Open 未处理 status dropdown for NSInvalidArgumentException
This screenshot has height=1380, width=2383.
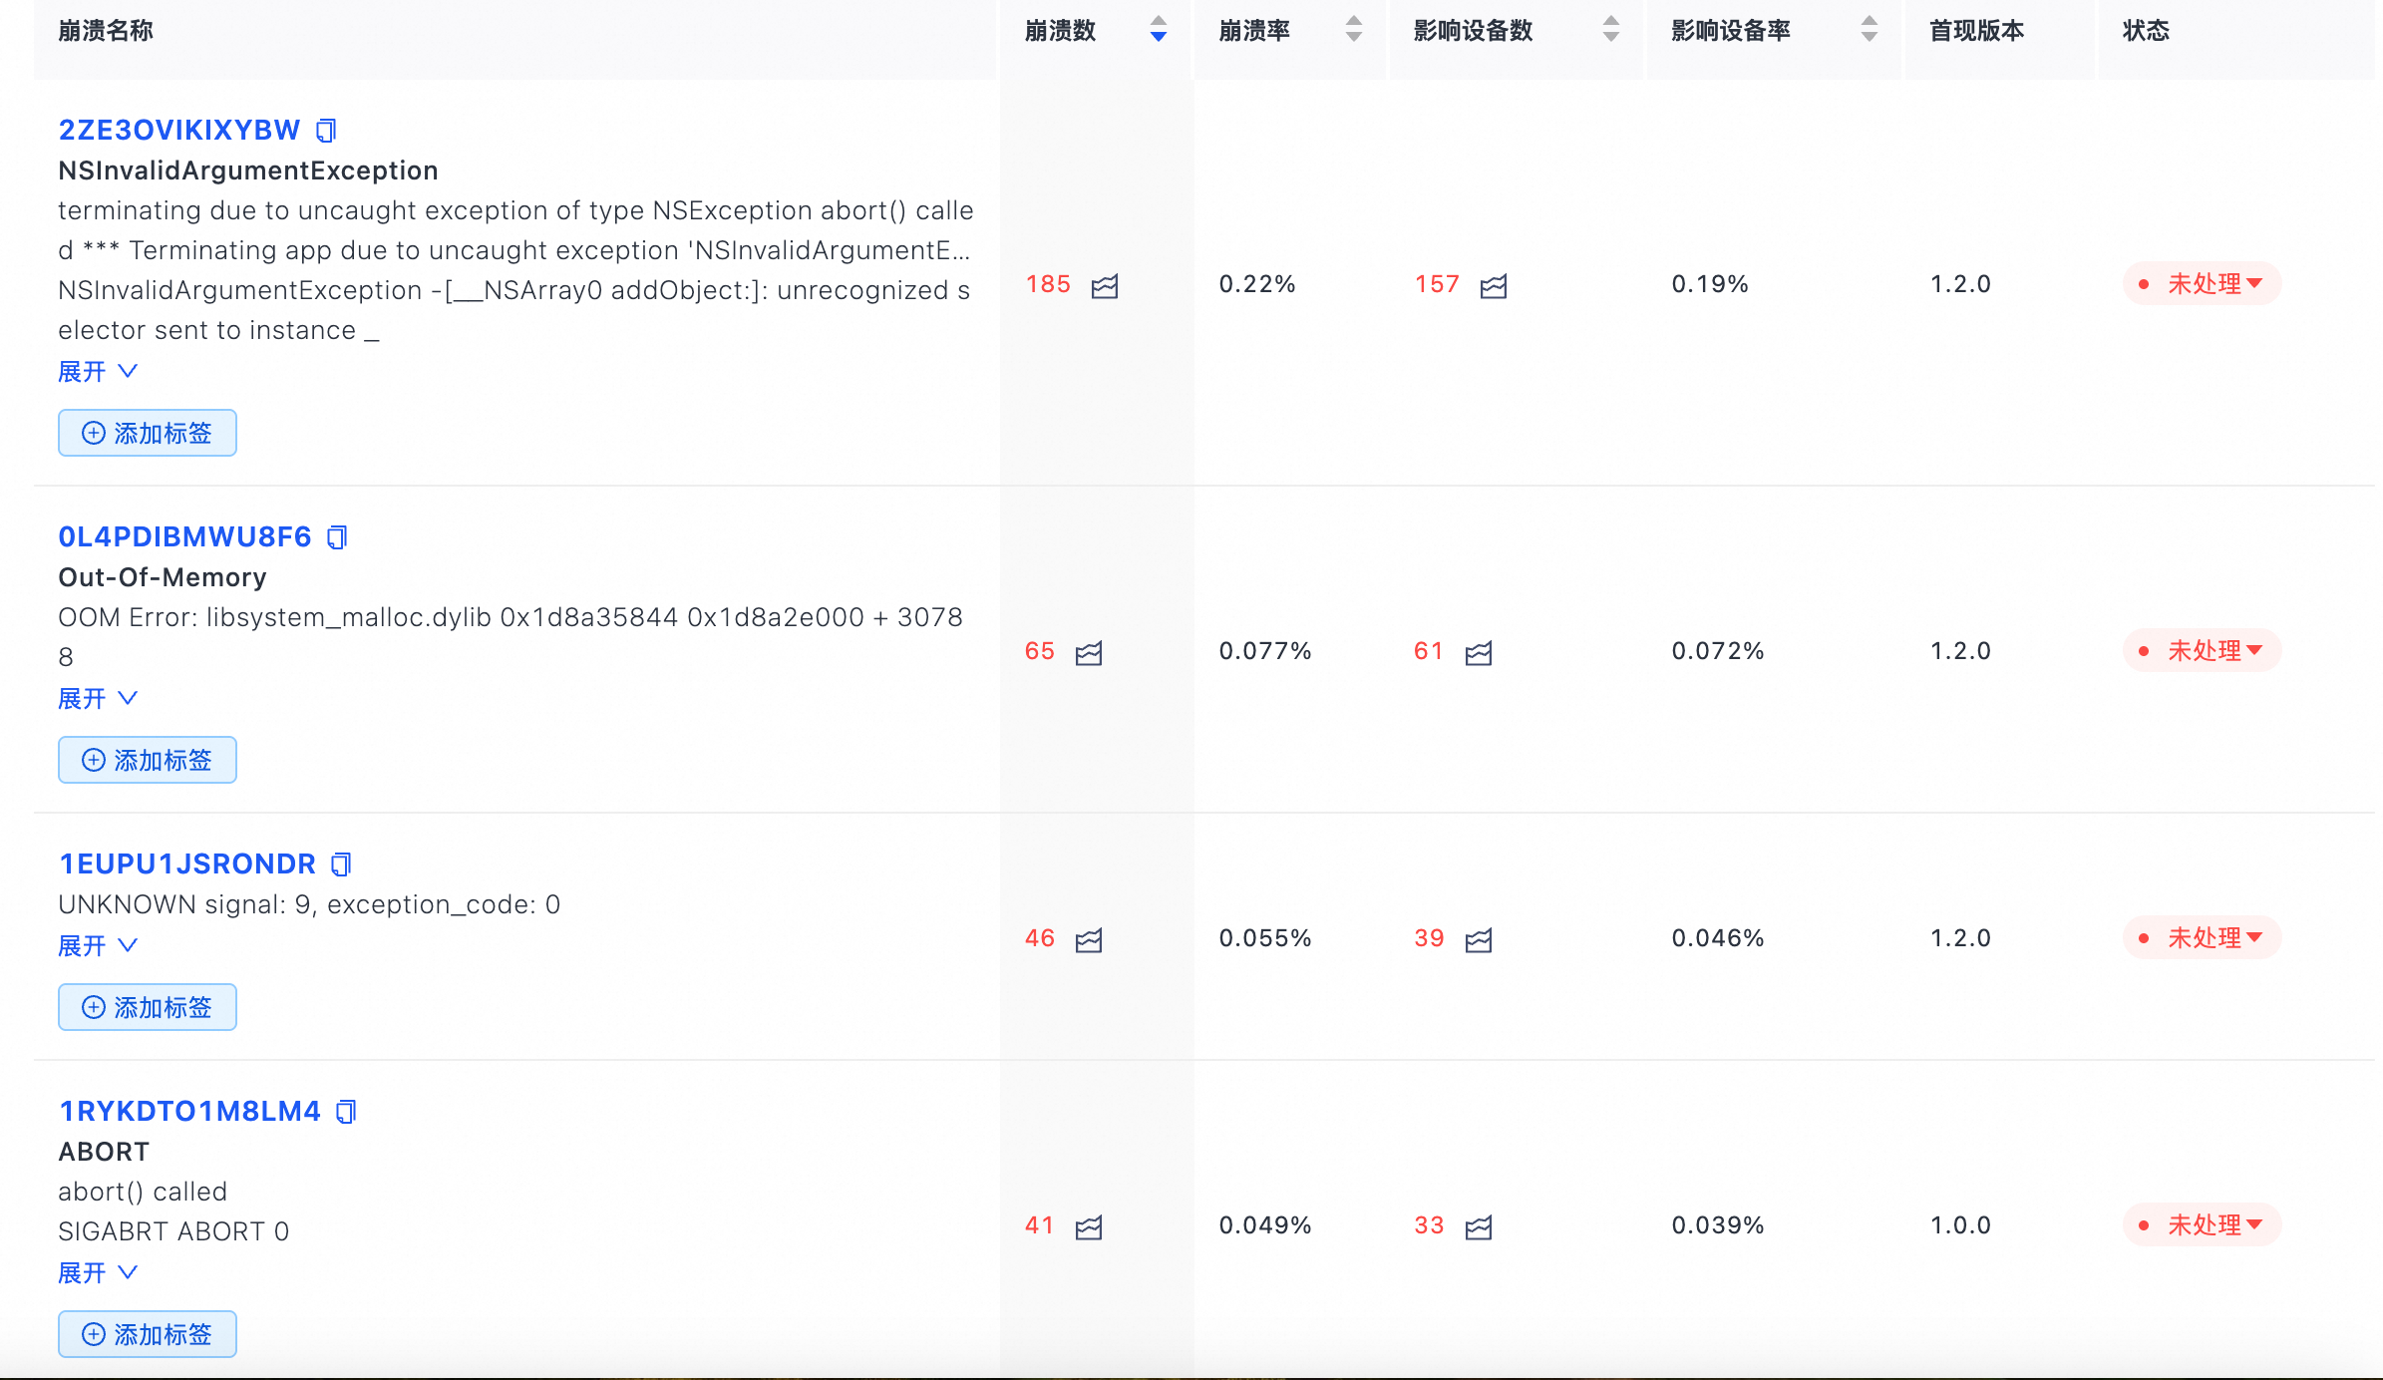coord(2203,284)
